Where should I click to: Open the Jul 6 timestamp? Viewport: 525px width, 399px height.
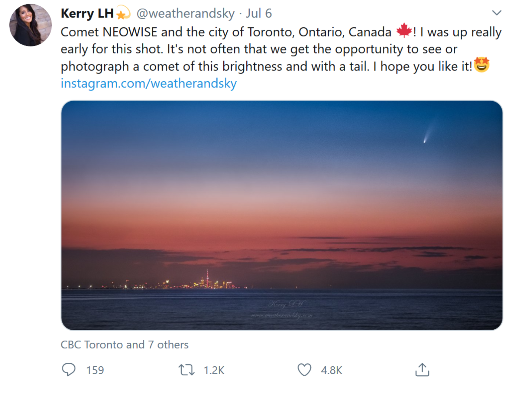259,13
